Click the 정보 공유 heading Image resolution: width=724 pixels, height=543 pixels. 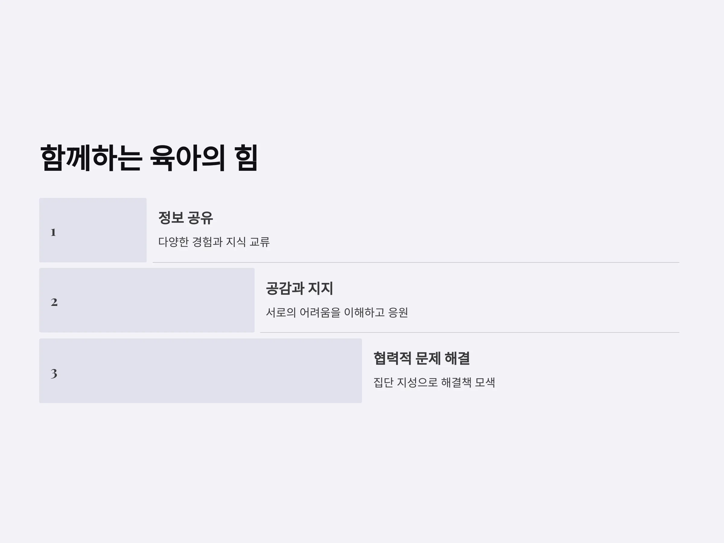pos(186,218)
